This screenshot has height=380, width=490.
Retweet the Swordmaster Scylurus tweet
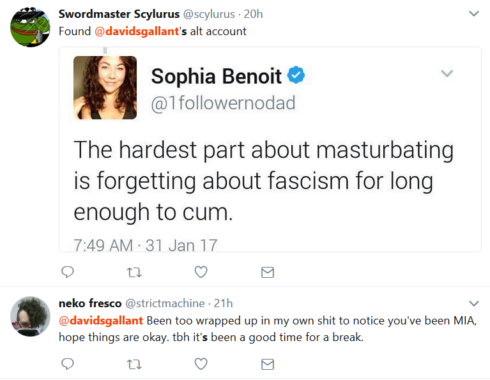(x=134, y=273)
